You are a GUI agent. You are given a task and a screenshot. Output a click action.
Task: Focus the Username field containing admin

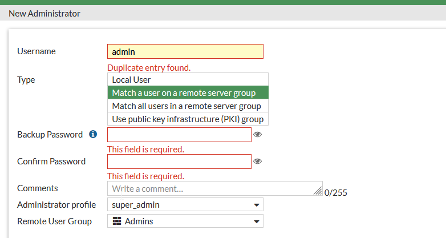click(x=185, y=51)
